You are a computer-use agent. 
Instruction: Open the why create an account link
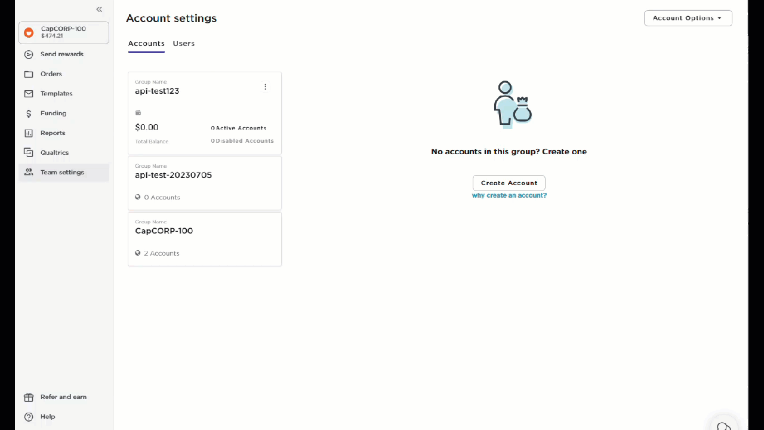click(509, 195)
